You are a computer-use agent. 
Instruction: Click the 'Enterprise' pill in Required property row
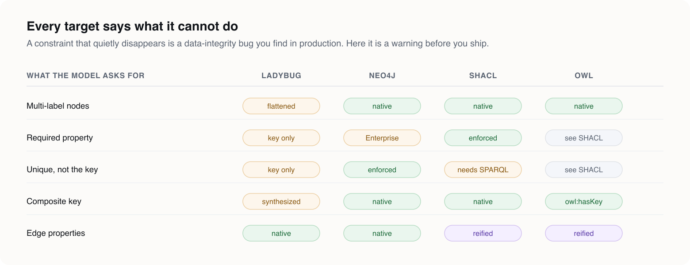(382, 138)
